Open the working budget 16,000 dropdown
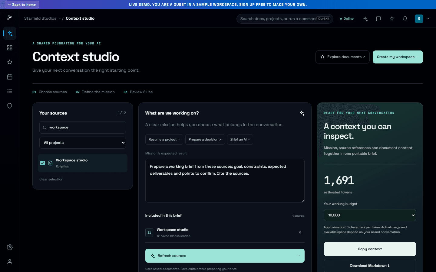This screenshot has height=272, width=436. tap(370, 215)
